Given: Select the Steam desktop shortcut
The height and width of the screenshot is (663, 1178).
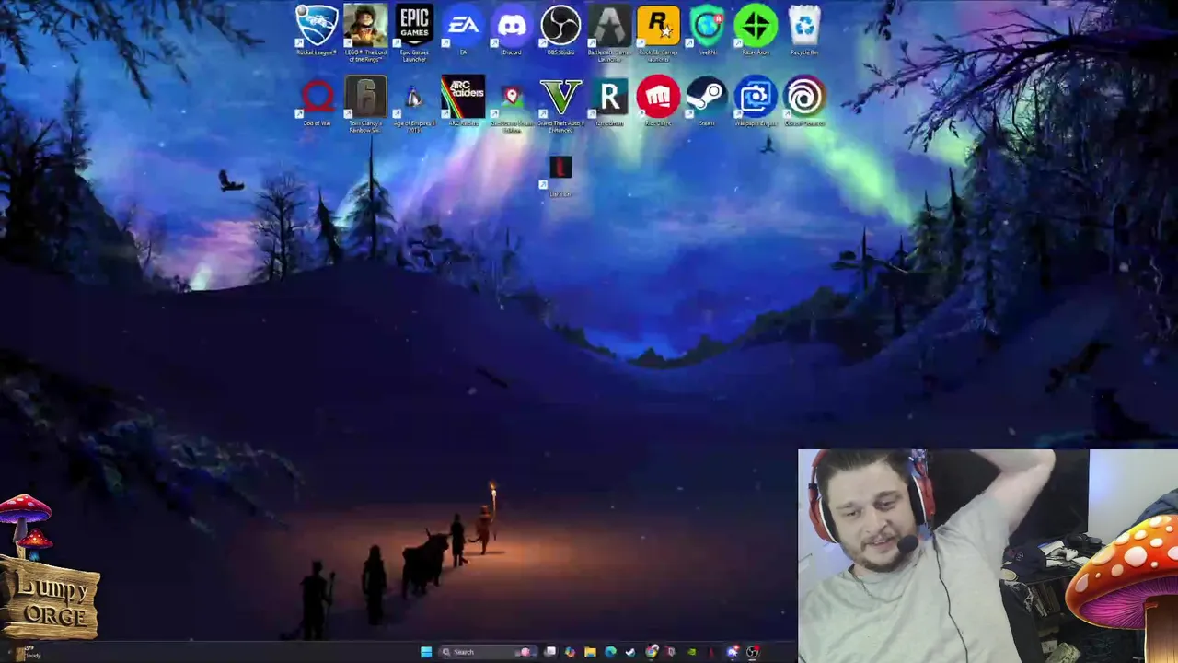Looking at the screenshot, I should (x=707, y=101).
